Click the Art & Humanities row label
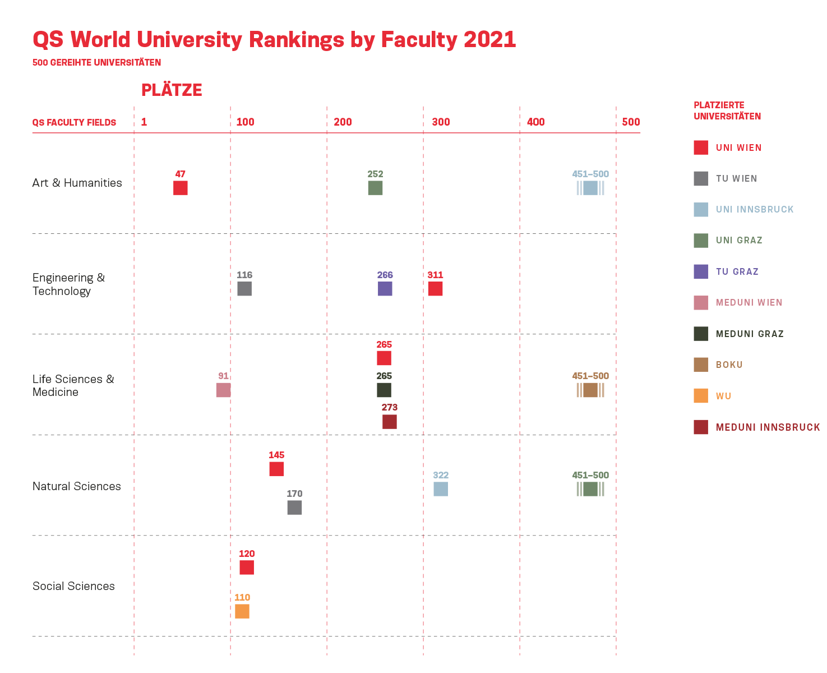Image resolution: width=827 pixels, height=673 pixels. (x=77, y=183)
